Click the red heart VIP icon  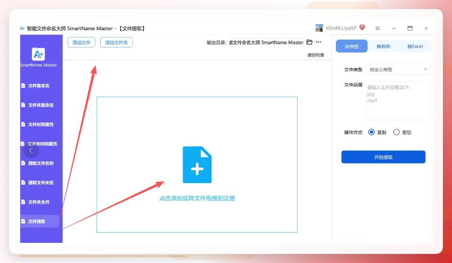(362, 27)
